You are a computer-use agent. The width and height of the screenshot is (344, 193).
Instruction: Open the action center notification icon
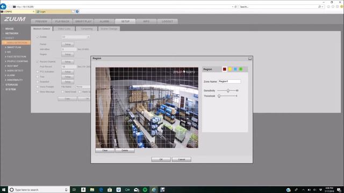click(x=339, y=190)
